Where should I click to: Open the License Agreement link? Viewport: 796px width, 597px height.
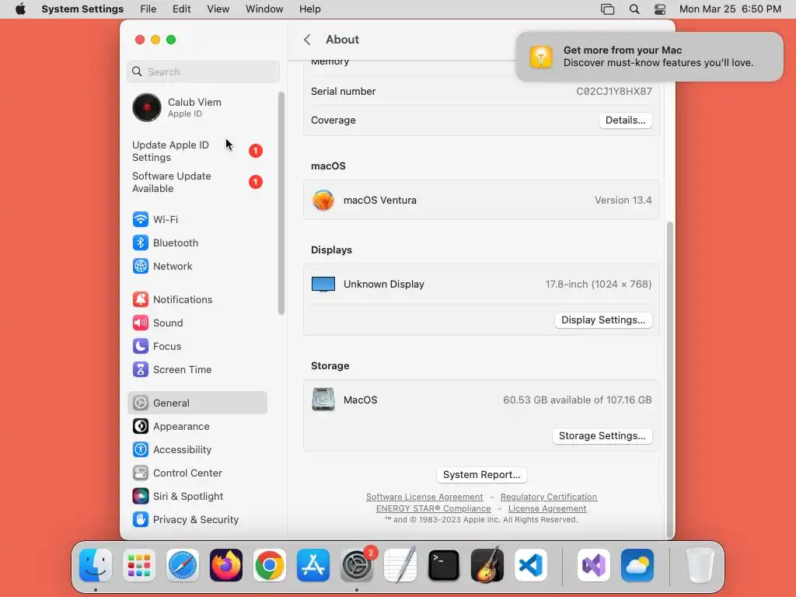pos(547,508)
